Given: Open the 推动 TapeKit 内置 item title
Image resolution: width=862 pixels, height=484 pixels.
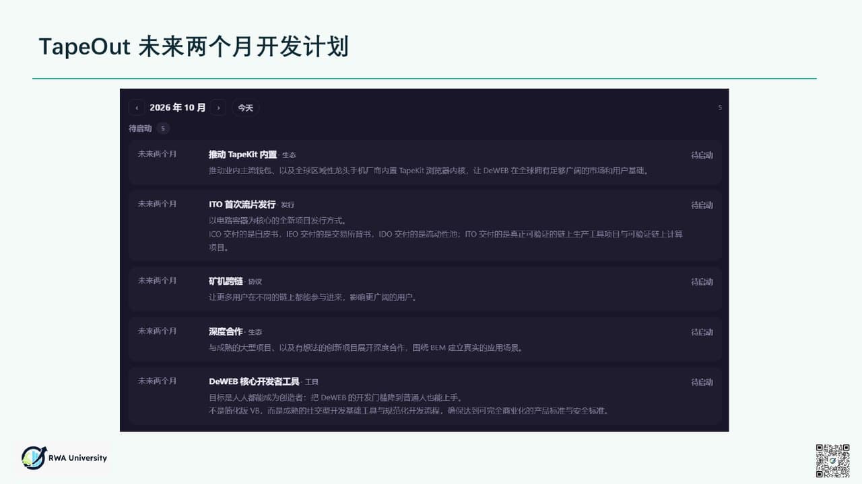Looking at the screenshot, I should [243, 155].
